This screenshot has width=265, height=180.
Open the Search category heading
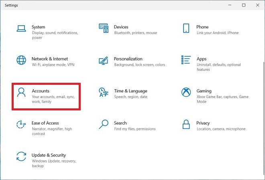[x=120, y=123]
